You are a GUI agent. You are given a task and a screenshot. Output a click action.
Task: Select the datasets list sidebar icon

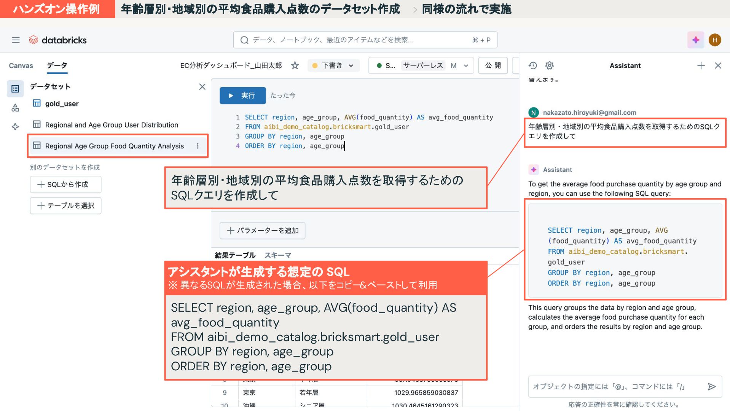click(15, 89)
